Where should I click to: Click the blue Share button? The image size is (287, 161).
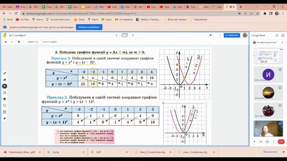232,35
